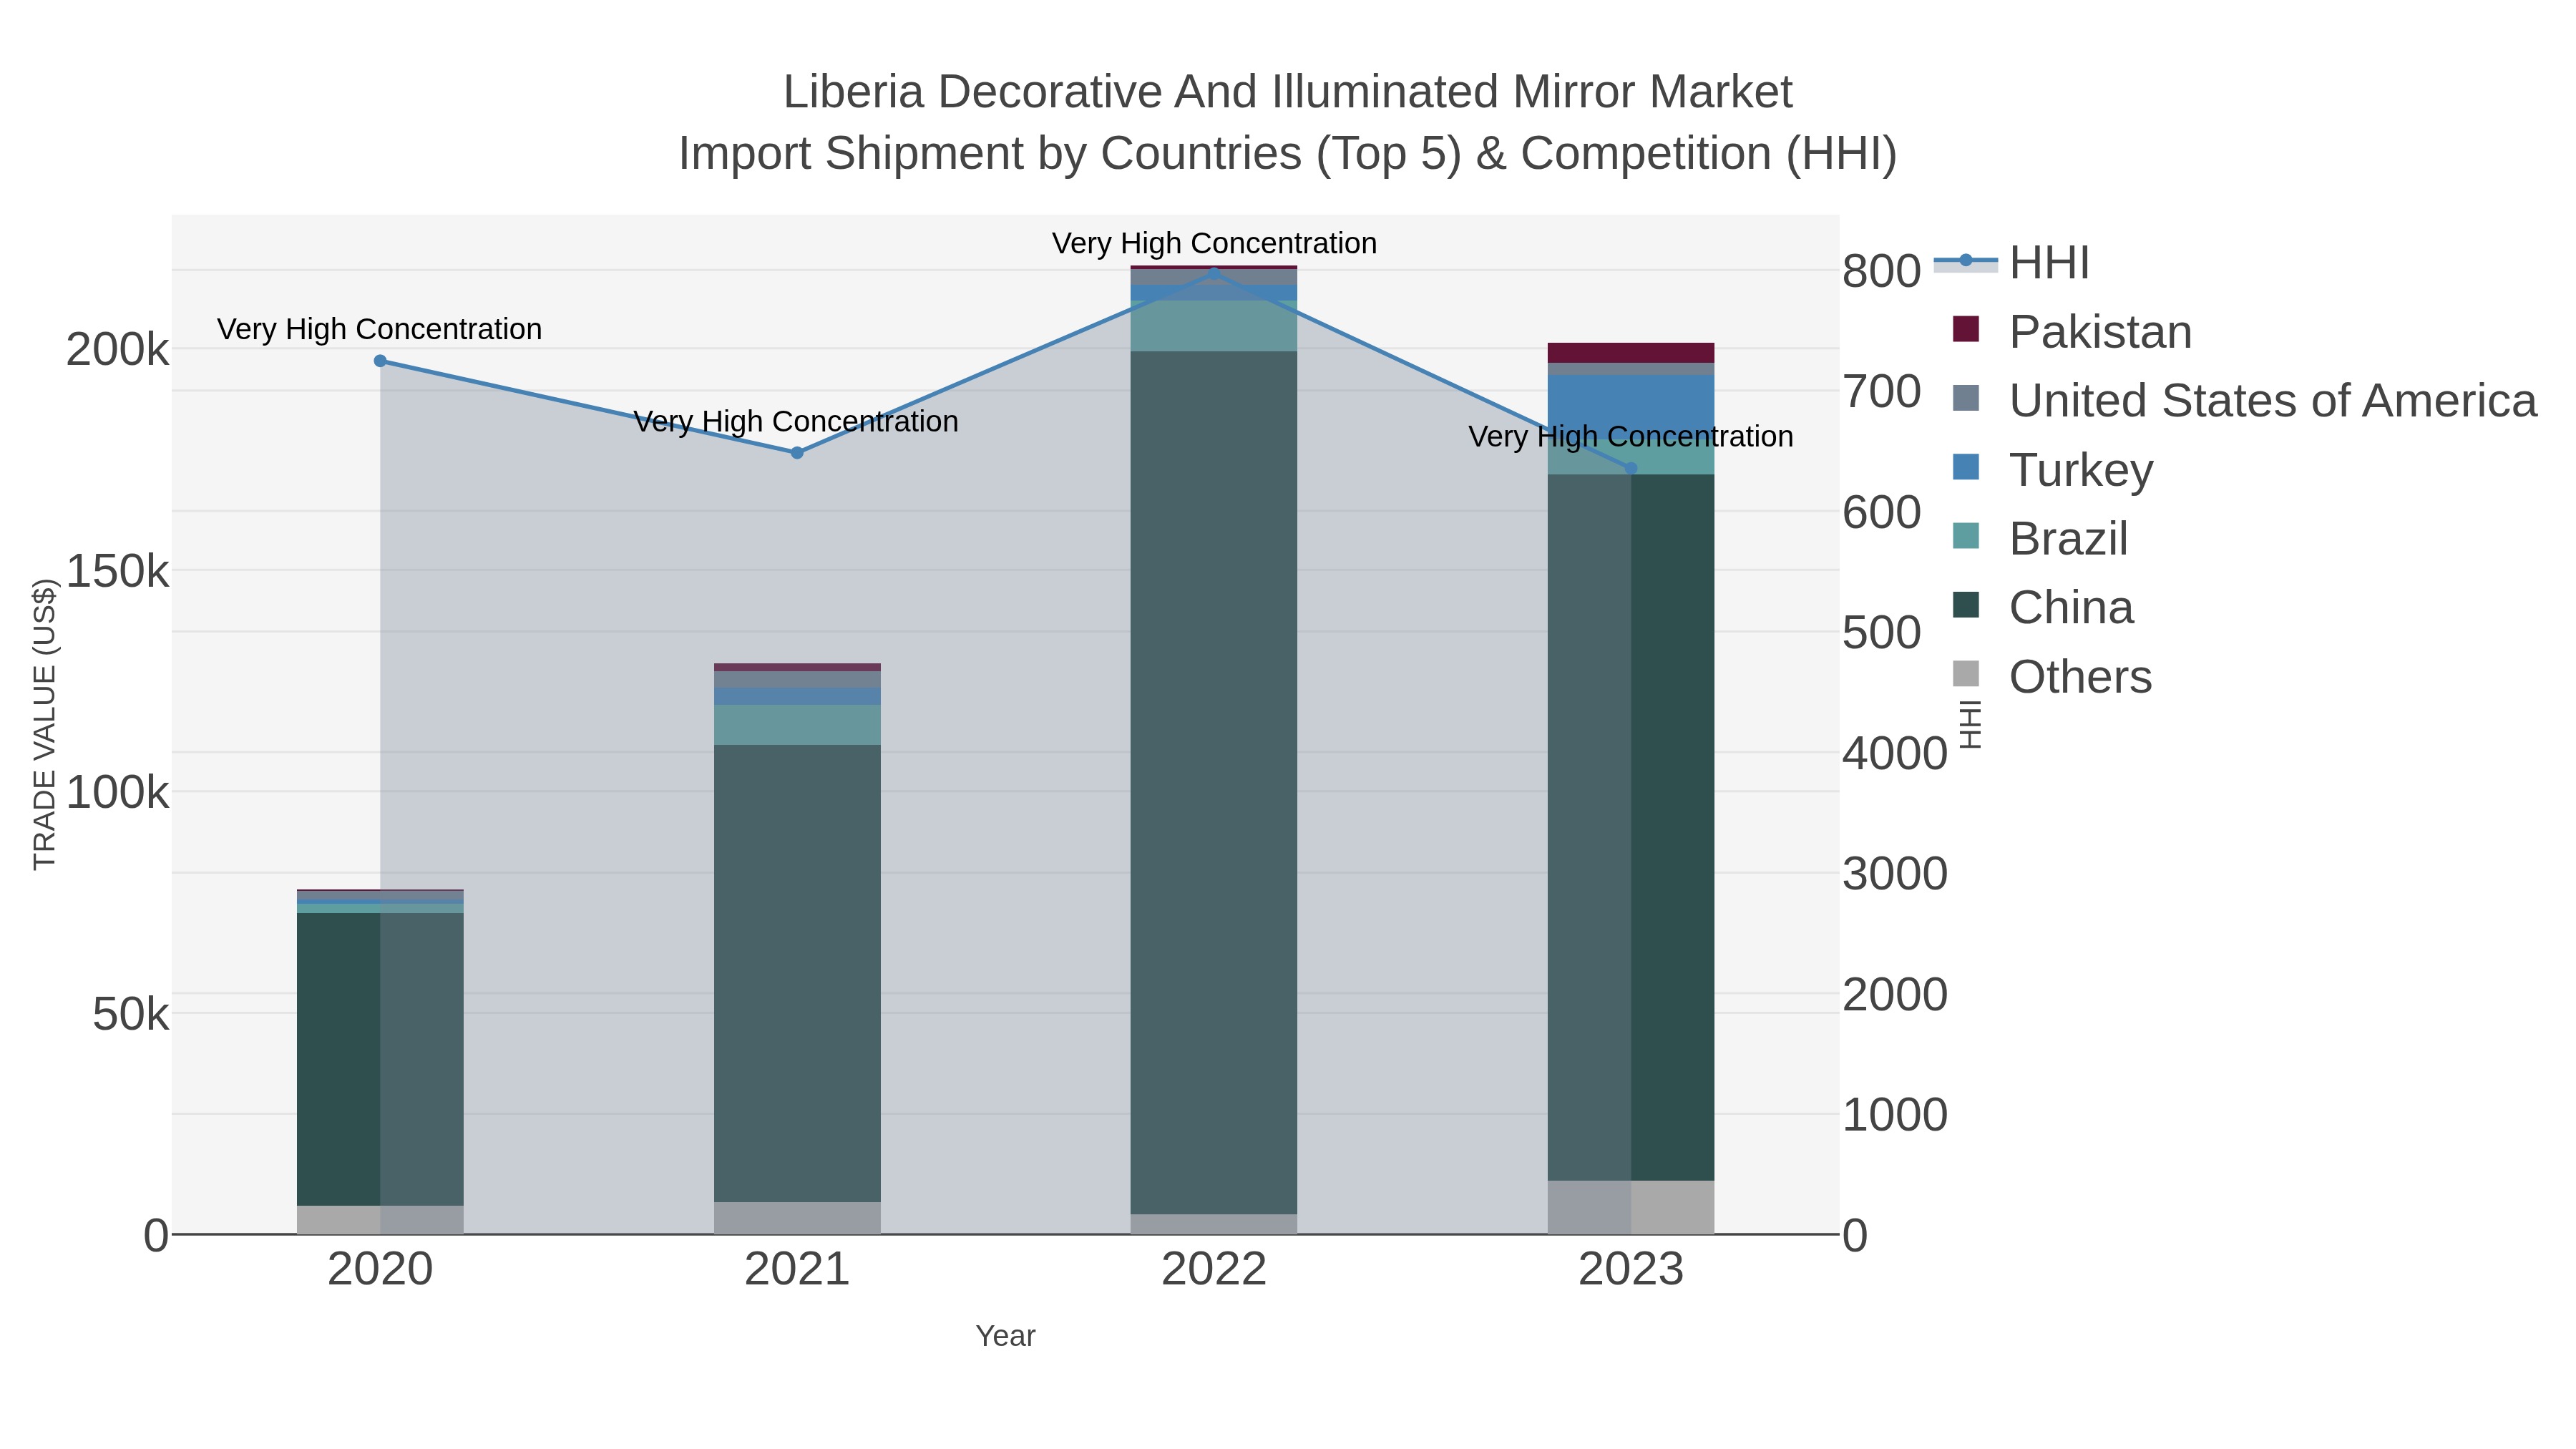Viewport: 2576px width, 1449px height.
Task: Click the 2023 HHI data point
Action: pyautogui.click(x=1631, y=468)
